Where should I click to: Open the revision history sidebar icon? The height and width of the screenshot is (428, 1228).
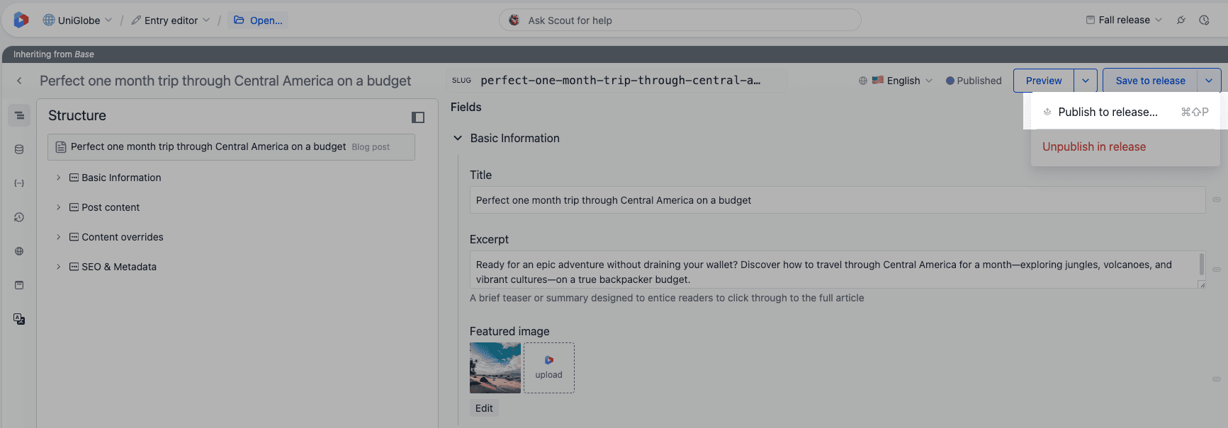[19, 217]
